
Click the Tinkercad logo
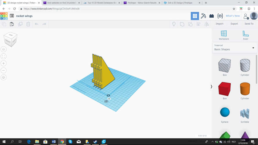(x=4, y=16)
